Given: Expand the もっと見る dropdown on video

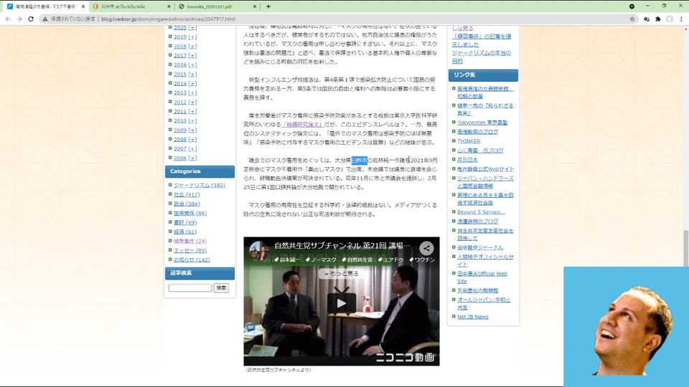Looking at the screenshot, I should pyautogui.click(x=342, y=273).
